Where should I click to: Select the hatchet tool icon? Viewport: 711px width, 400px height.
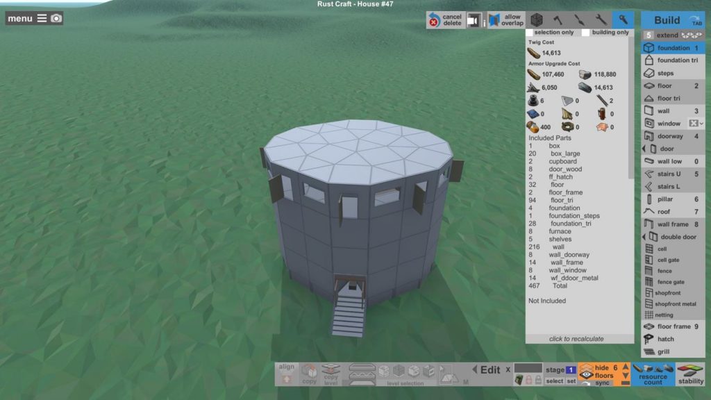[x=558, y=19]
